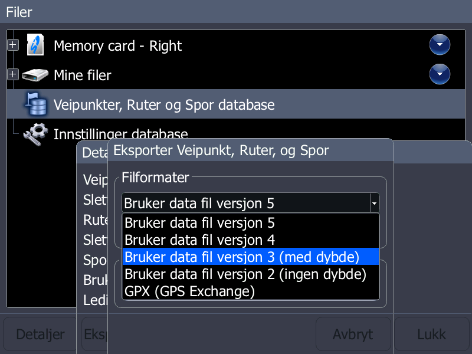472x354 pixels.
Task: Choose Bruker data fil versjon 5 option
Action: pos(199,224)
